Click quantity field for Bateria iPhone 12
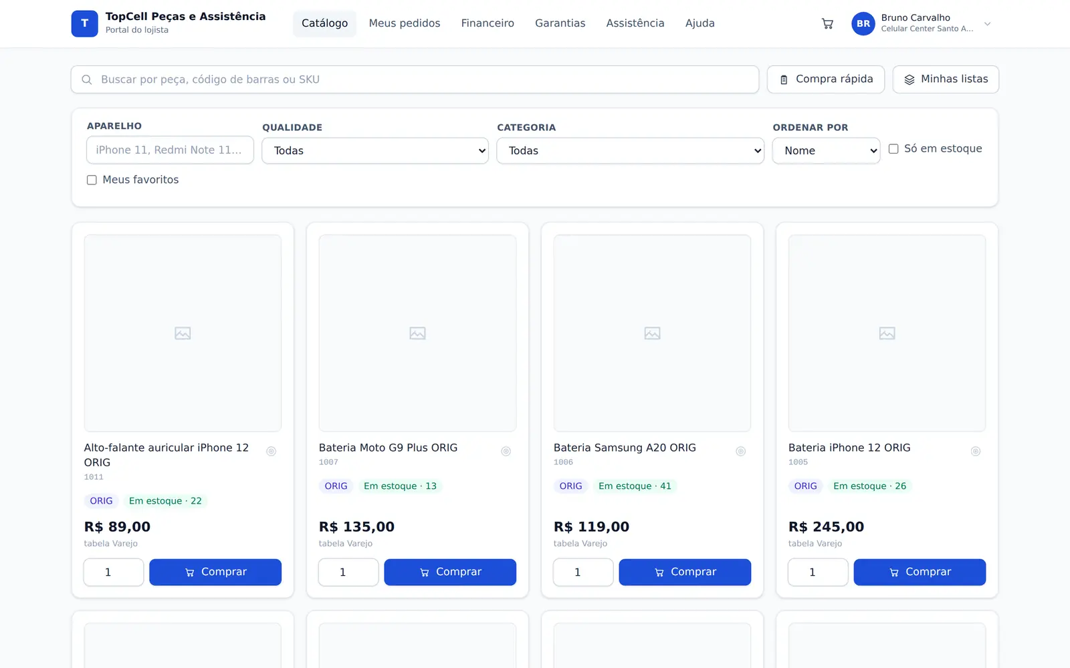The width and height of the screenshot is (1070, 668). coord(818,572)
